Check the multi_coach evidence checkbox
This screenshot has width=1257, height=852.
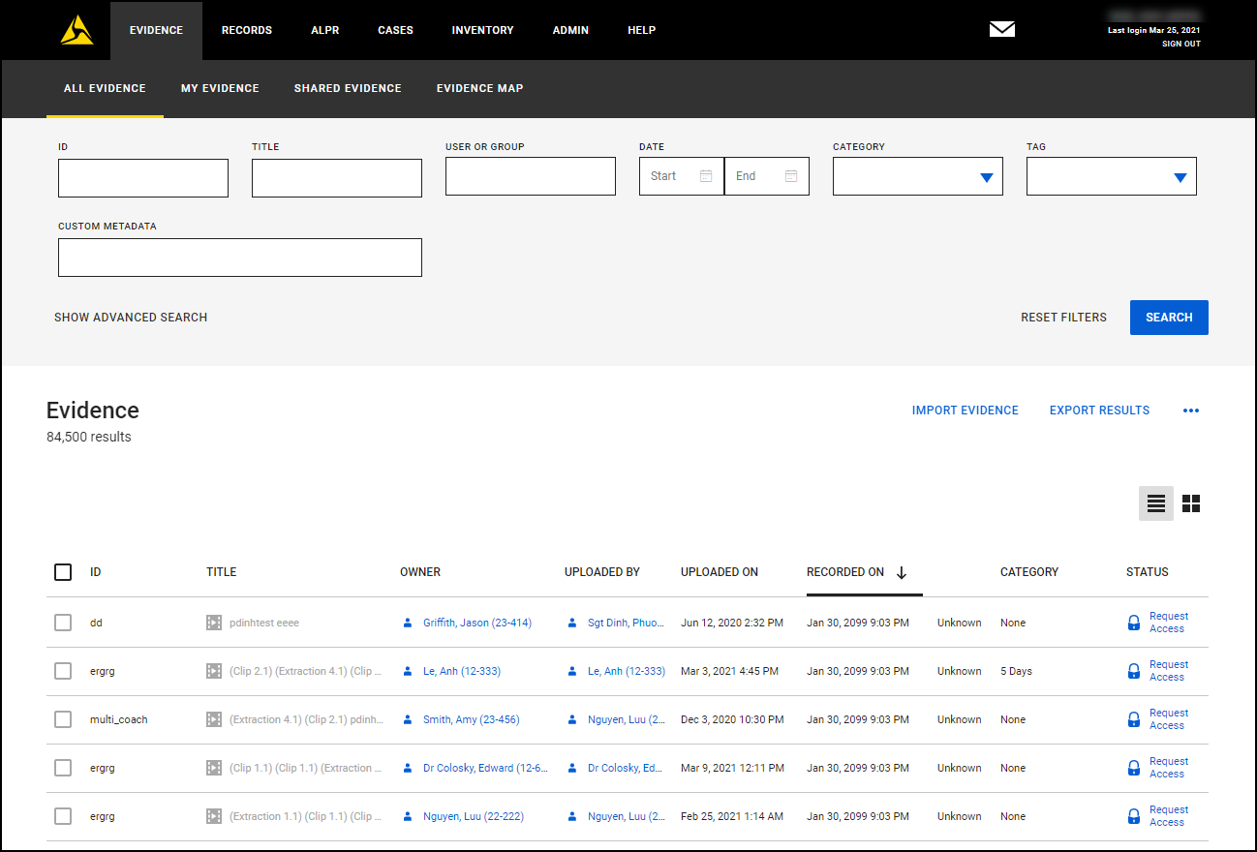(63, 719)
